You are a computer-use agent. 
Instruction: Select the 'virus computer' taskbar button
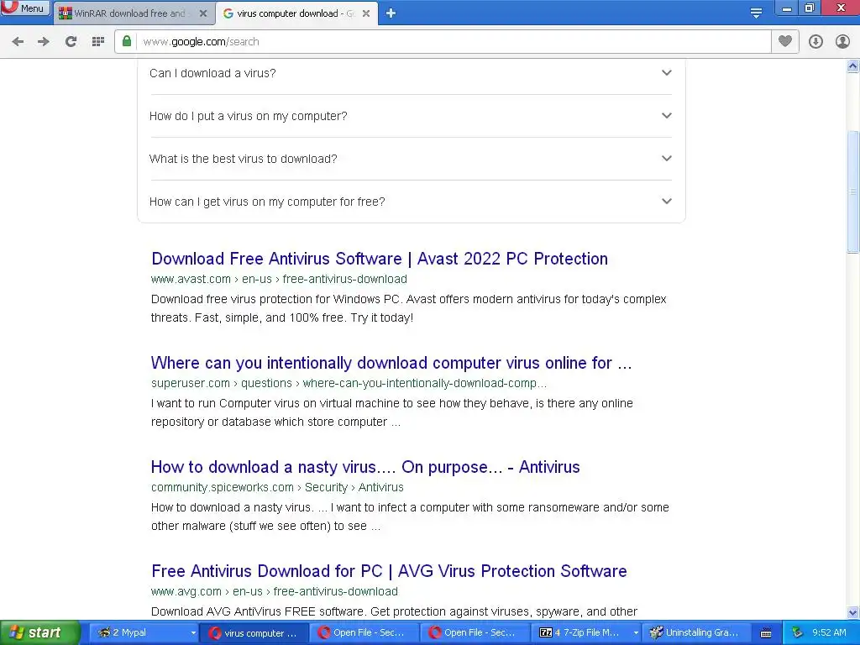[253, 633]
